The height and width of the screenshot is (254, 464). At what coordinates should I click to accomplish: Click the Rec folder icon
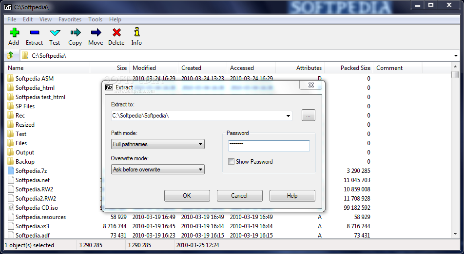pyautogui.click(x=11, y=116)
